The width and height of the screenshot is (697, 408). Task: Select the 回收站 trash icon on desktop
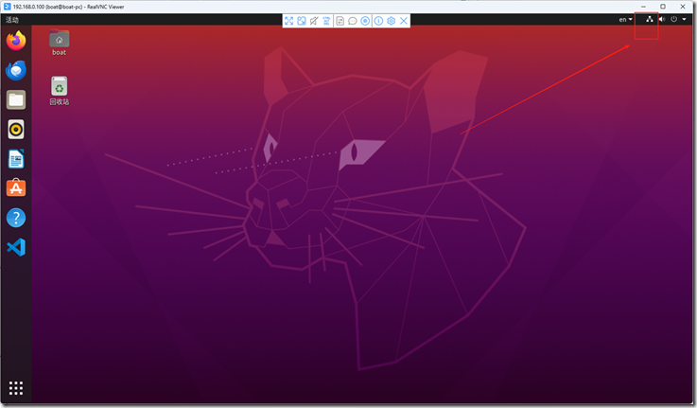coord(60,91)
